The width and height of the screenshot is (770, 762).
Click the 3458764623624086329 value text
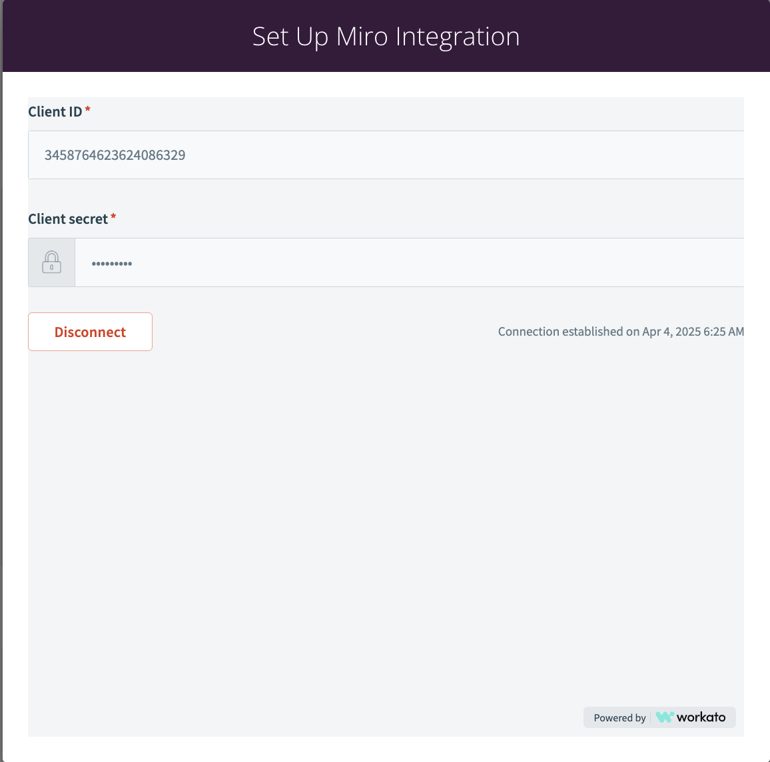coord(115,155)
